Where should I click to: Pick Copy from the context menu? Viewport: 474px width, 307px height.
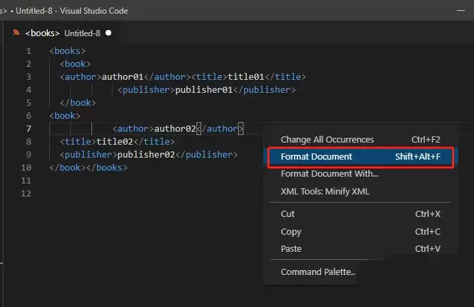coord(291,232)
